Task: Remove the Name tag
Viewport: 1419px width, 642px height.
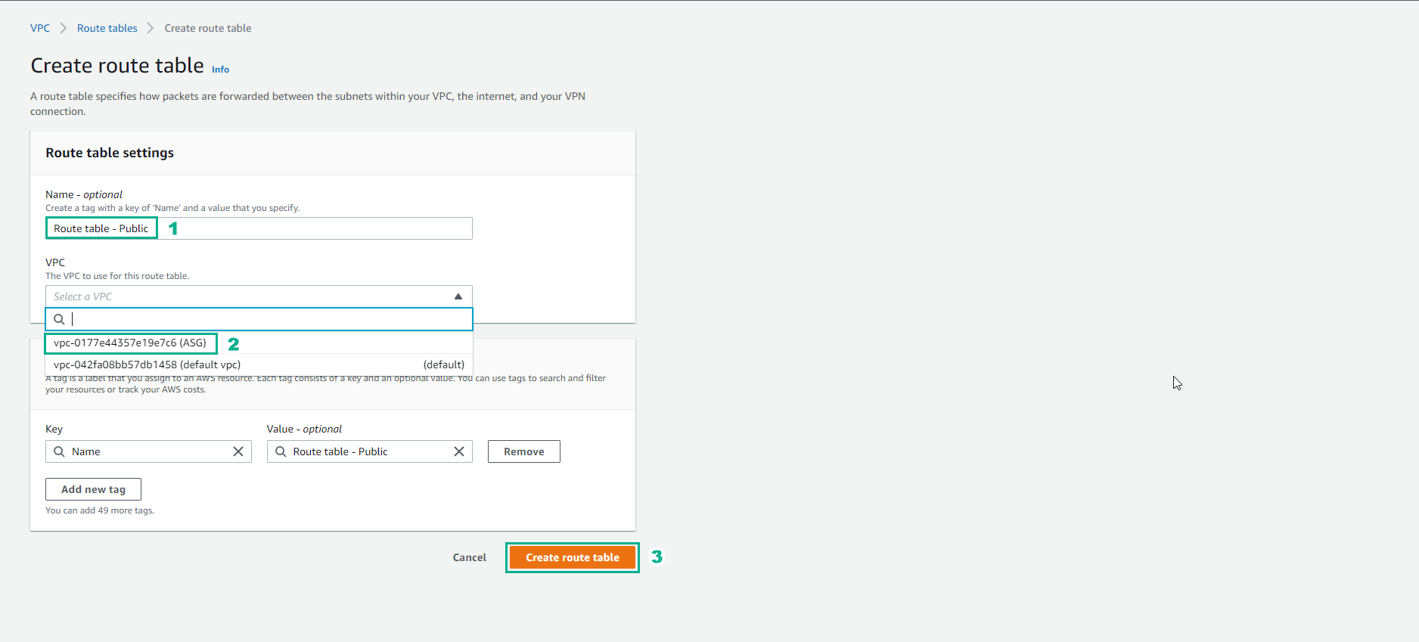Action: pyautogui.click(x=524, y=451)
